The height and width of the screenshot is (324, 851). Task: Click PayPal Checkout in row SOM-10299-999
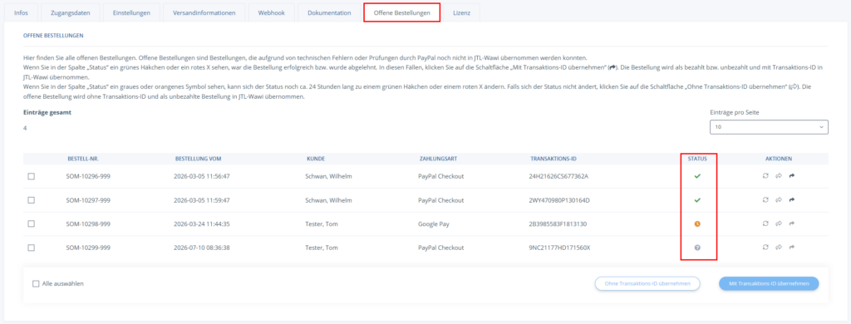[x=441, y=248]
